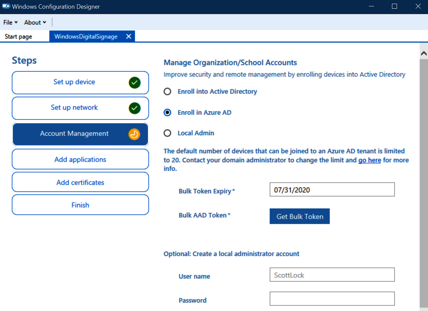
Task: Open the Account Management step
Action: pyautogui.click(x=80, y=134)
